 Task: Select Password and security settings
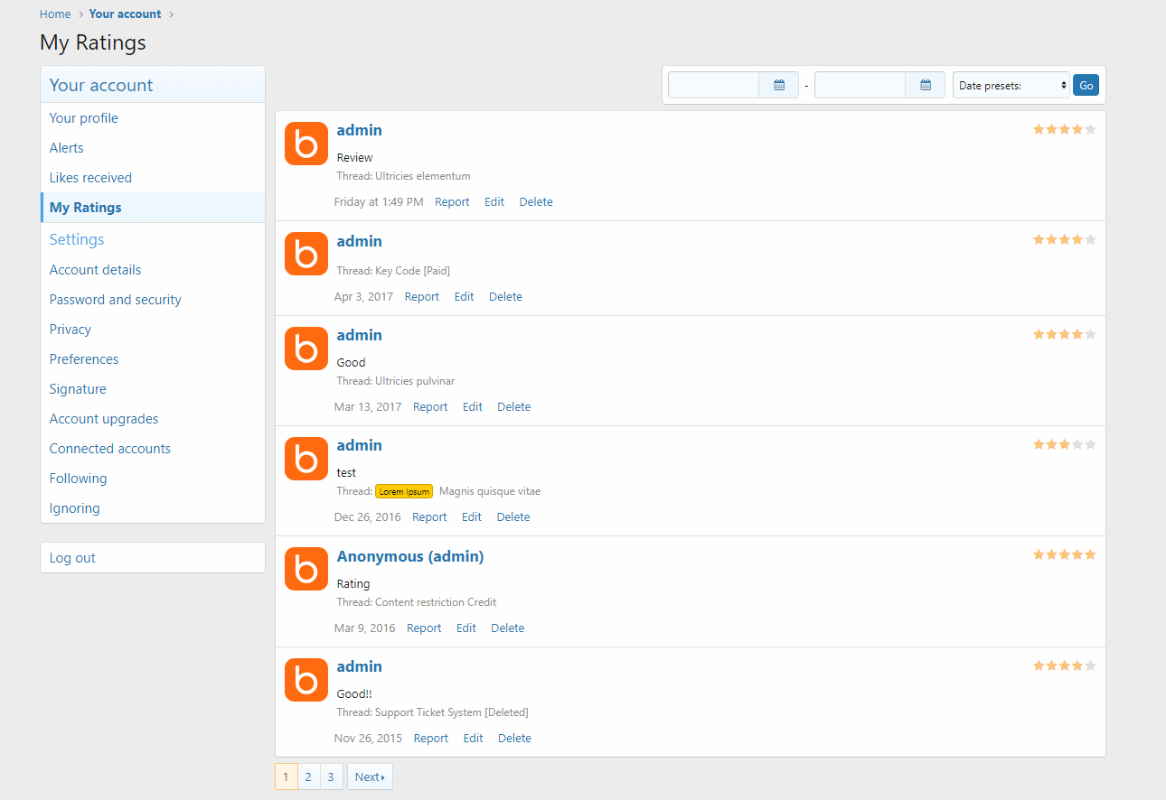coord(116,300)
